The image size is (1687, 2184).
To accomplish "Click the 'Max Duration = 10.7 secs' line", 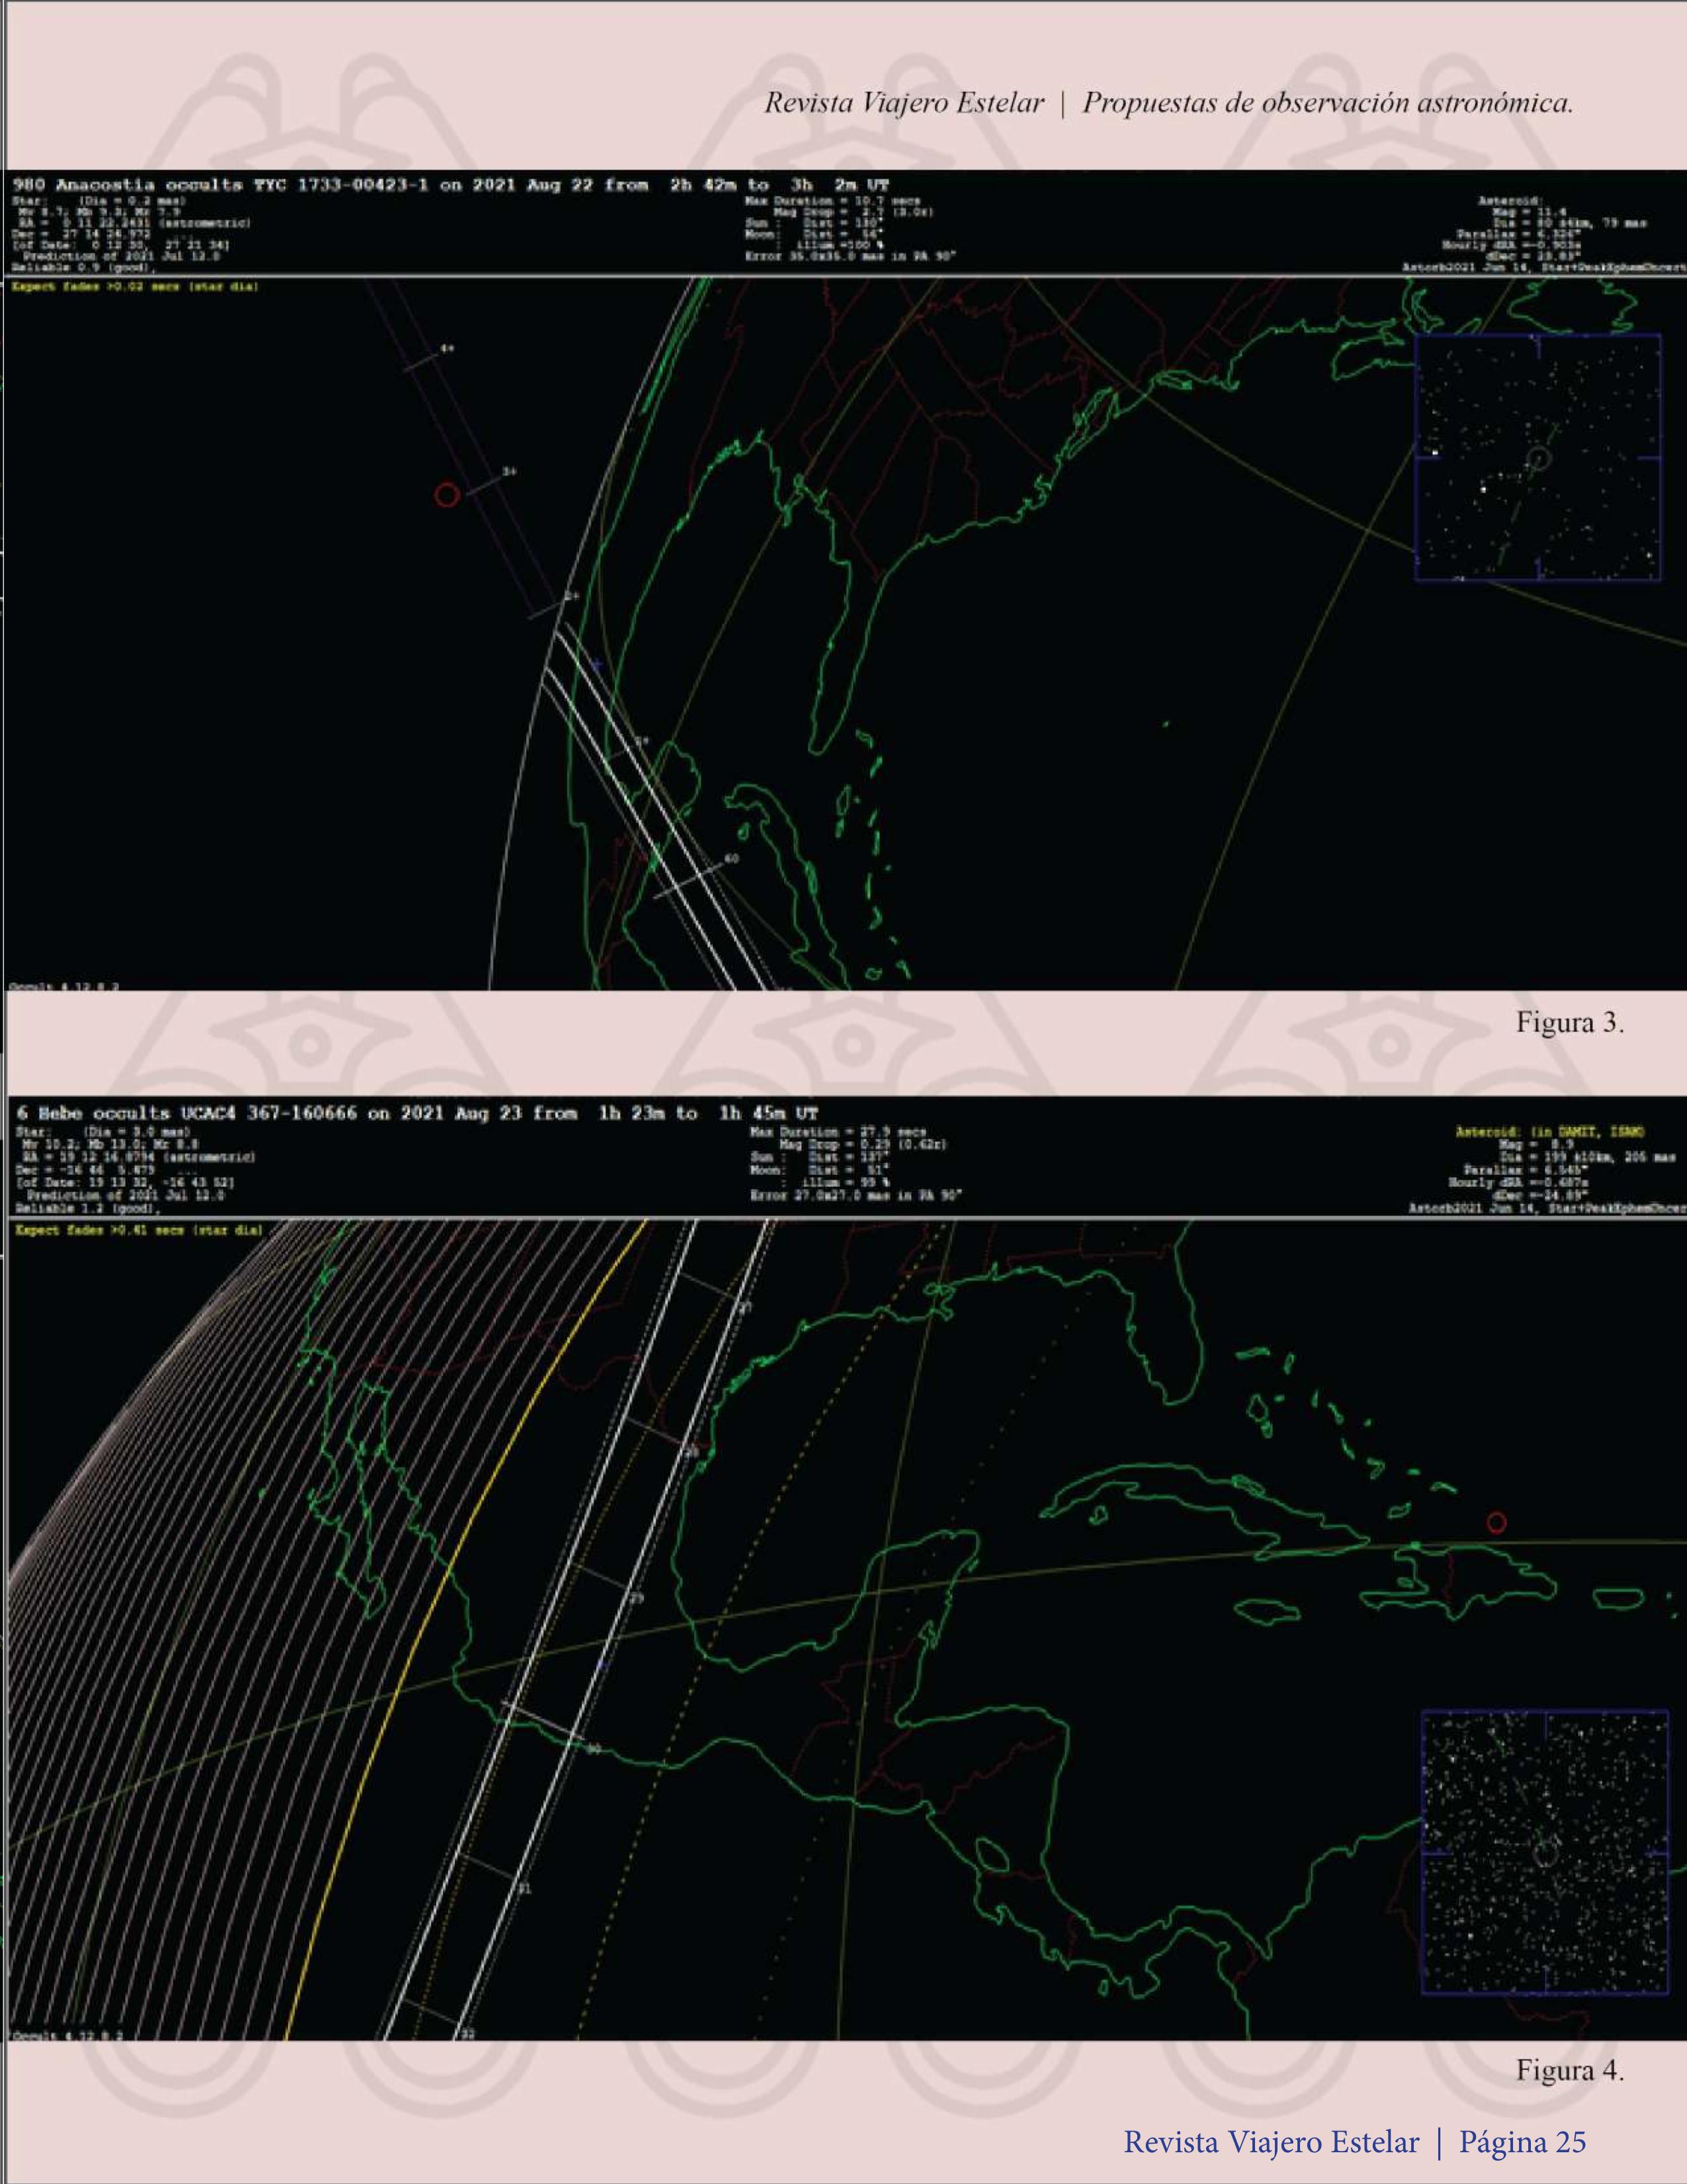I will 832,201.
